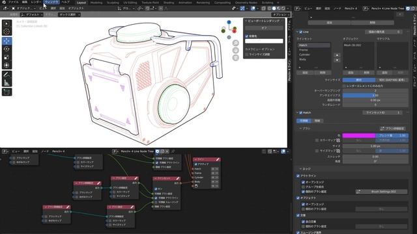
Task: Click the Brush Settings.002 button
Action: [x=381, y=192]
